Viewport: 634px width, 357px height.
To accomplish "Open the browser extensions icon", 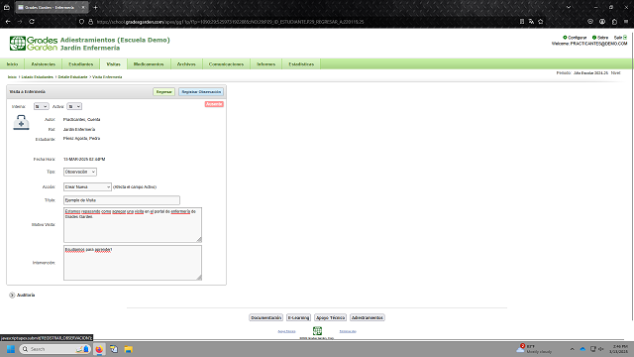I will coord(614,22).
